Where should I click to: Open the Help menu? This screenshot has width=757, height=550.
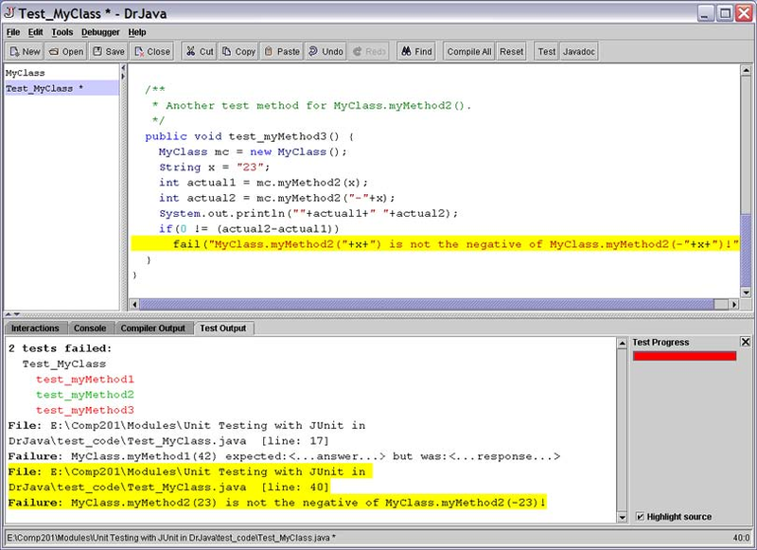(x=137, y=32)
